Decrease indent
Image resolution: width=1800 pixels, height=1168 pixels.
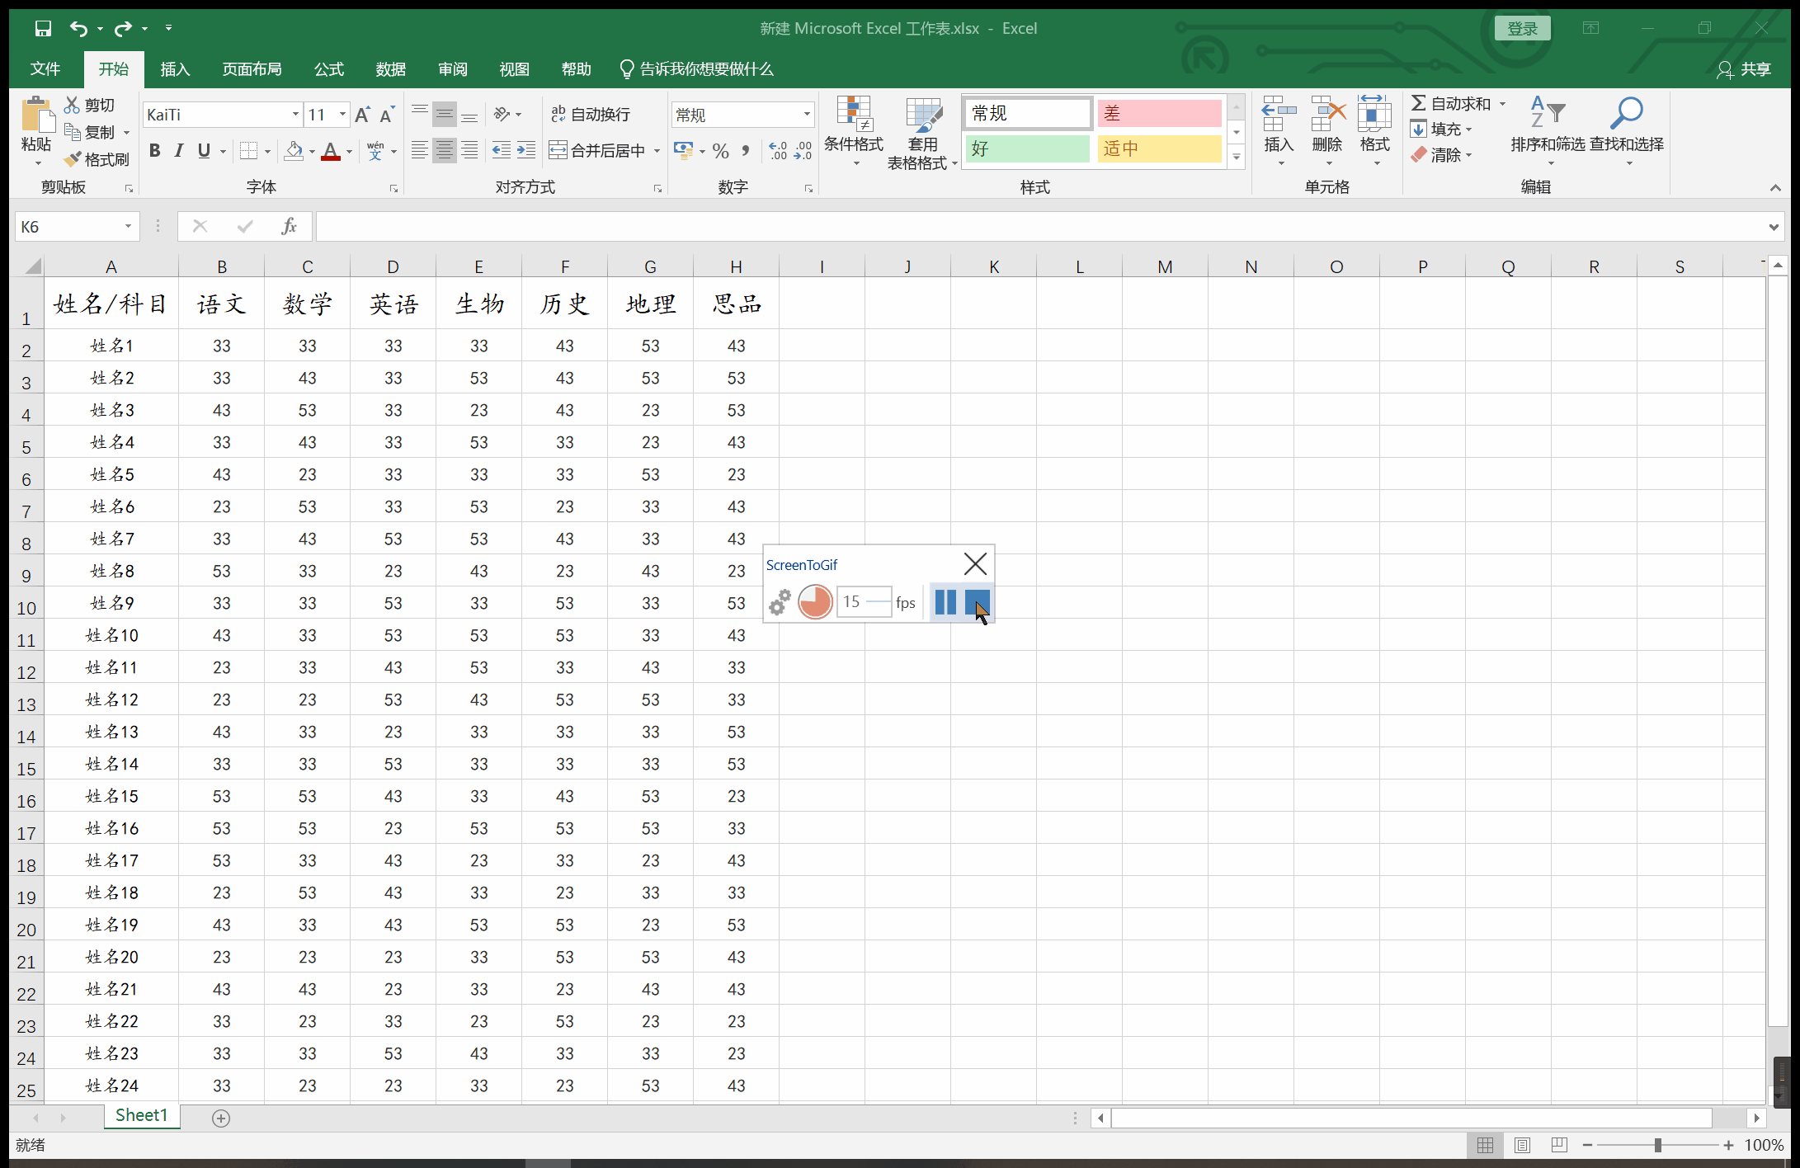pos(501,150)
